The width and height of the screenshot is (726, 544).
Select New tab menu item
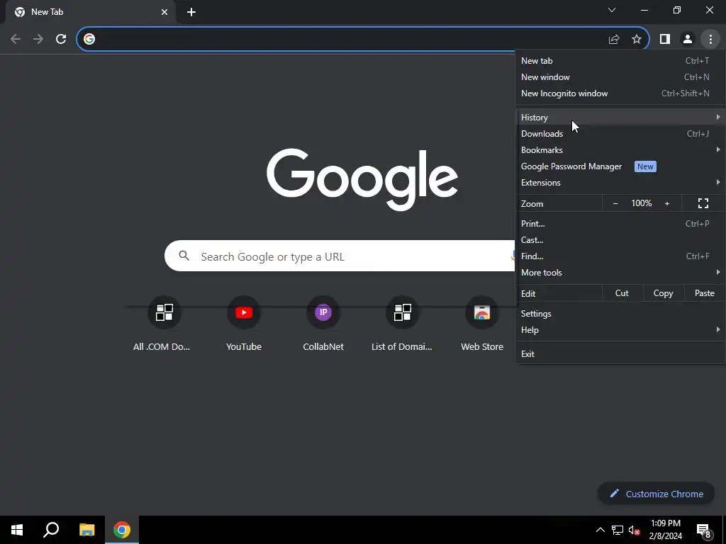click(x=620, y=61)
